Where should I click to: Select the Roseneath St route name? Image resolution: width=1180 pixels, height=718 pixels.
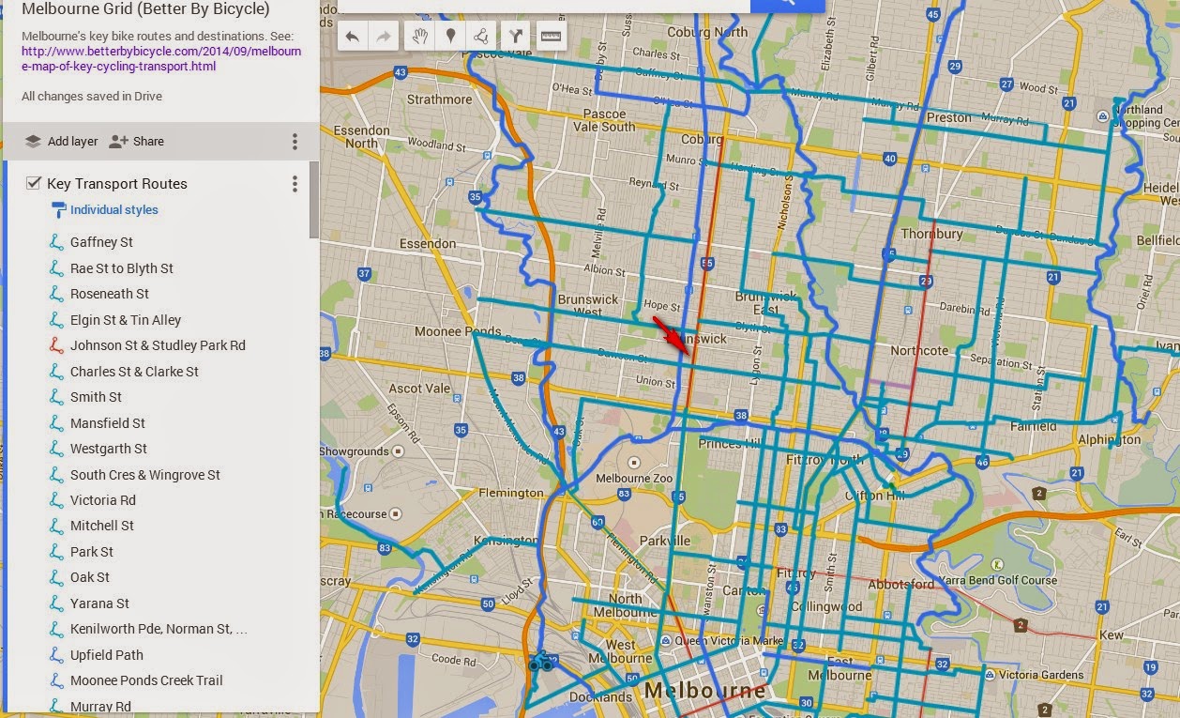[110, 294]
